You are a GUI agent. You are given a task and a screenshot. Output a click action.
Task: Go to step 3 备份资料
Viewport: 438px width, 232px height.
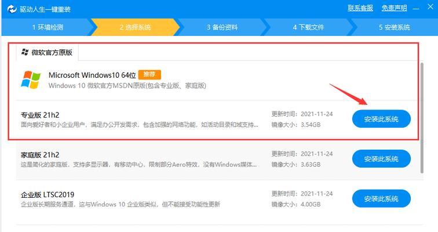[x=222, y=27]
